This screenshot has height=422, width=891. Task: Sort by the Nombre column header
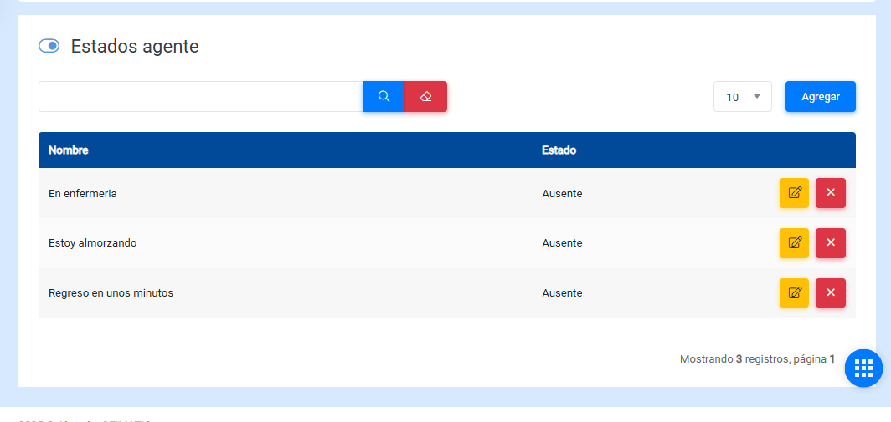69,150
